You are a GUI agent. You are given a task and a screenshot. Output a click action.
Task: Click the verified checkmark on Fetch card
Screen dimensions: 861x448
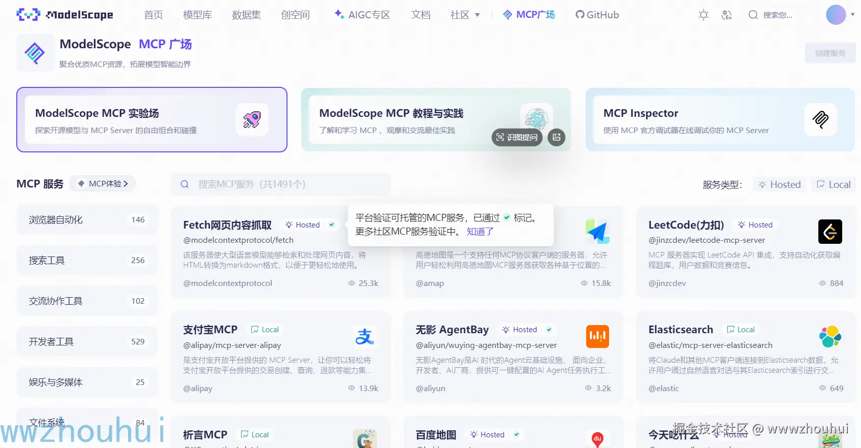coord(332,225)
